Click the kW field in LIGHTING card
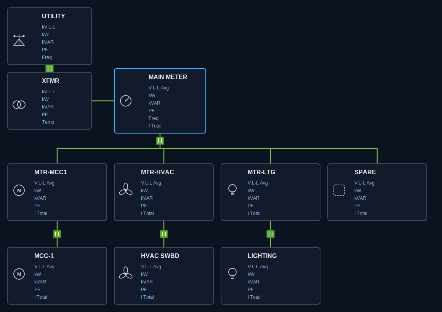This screenshot has height=312, width=442. point(251,274)
